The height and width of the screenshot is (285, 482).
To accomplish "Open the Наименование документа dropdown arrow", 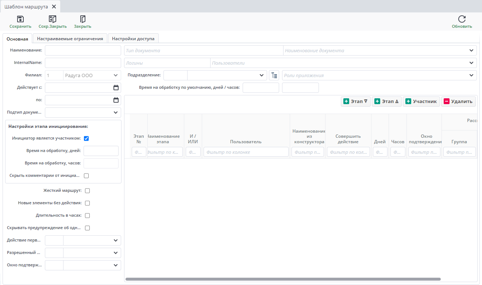I will [x=471, y=50].
